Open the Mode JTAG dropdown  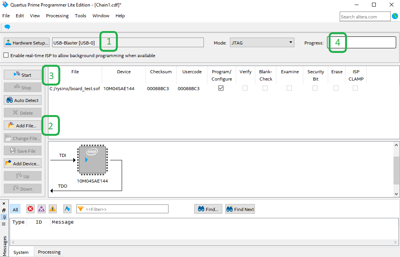pyautogui.click(x=262, y=43)
